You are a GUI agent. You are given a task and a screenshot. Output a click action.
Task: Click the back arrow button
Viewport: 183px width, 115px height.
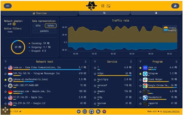(x=8, y=6)
